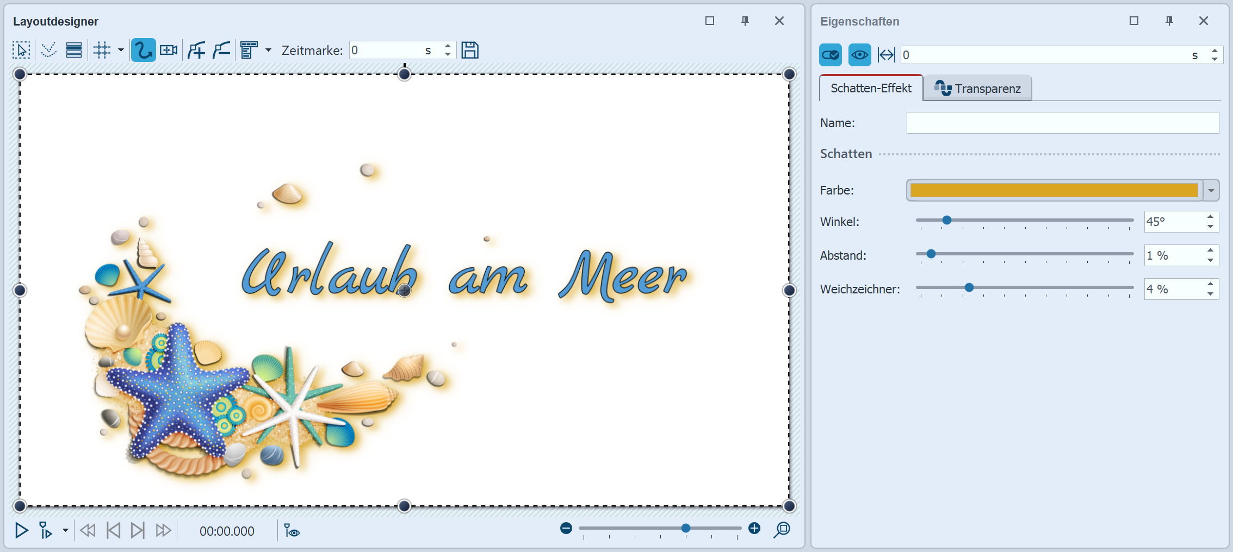
Task: Click the zoom in plus button
Action: pyautogui.click(x=754, y=529)
